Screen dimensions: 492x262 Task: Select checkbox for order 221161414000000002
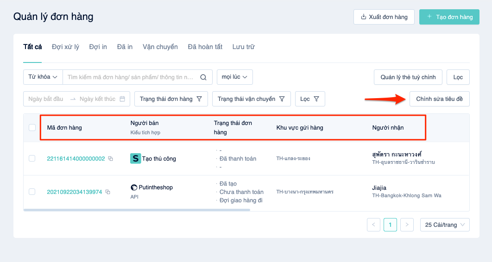pos(32,158)
